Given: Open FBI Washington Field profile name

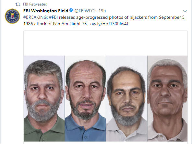Looking at the screenshot, I should pyautogui.click(x=46, y=11).
